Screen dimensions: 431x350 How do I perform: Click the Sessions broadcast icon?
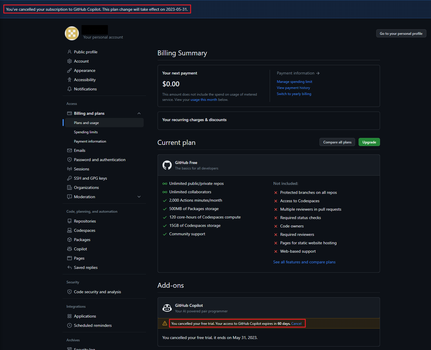coord(70,169)
